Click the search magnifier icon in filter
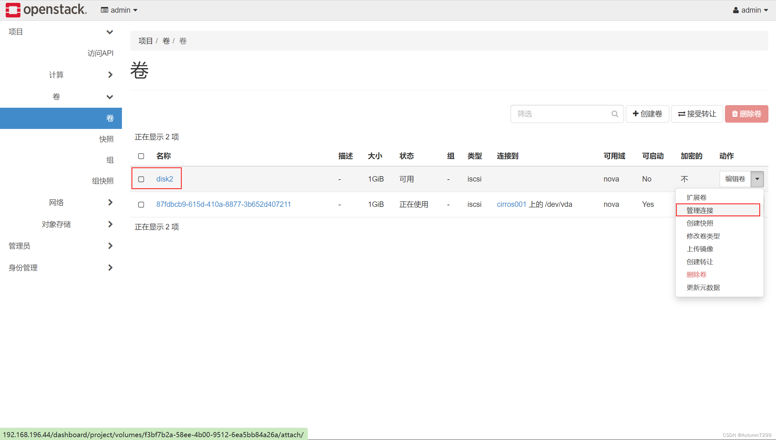Image resolution: width=776 pixels, height=440 pixels. [614, 114]
